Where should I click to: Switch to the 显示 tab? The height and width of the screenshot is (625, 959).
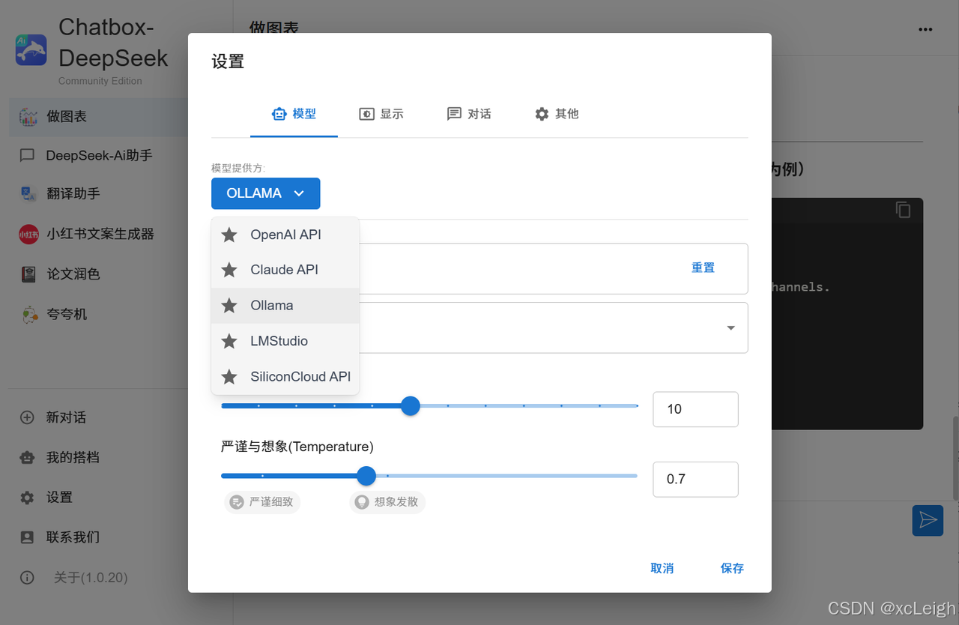[x=381, y=114]
